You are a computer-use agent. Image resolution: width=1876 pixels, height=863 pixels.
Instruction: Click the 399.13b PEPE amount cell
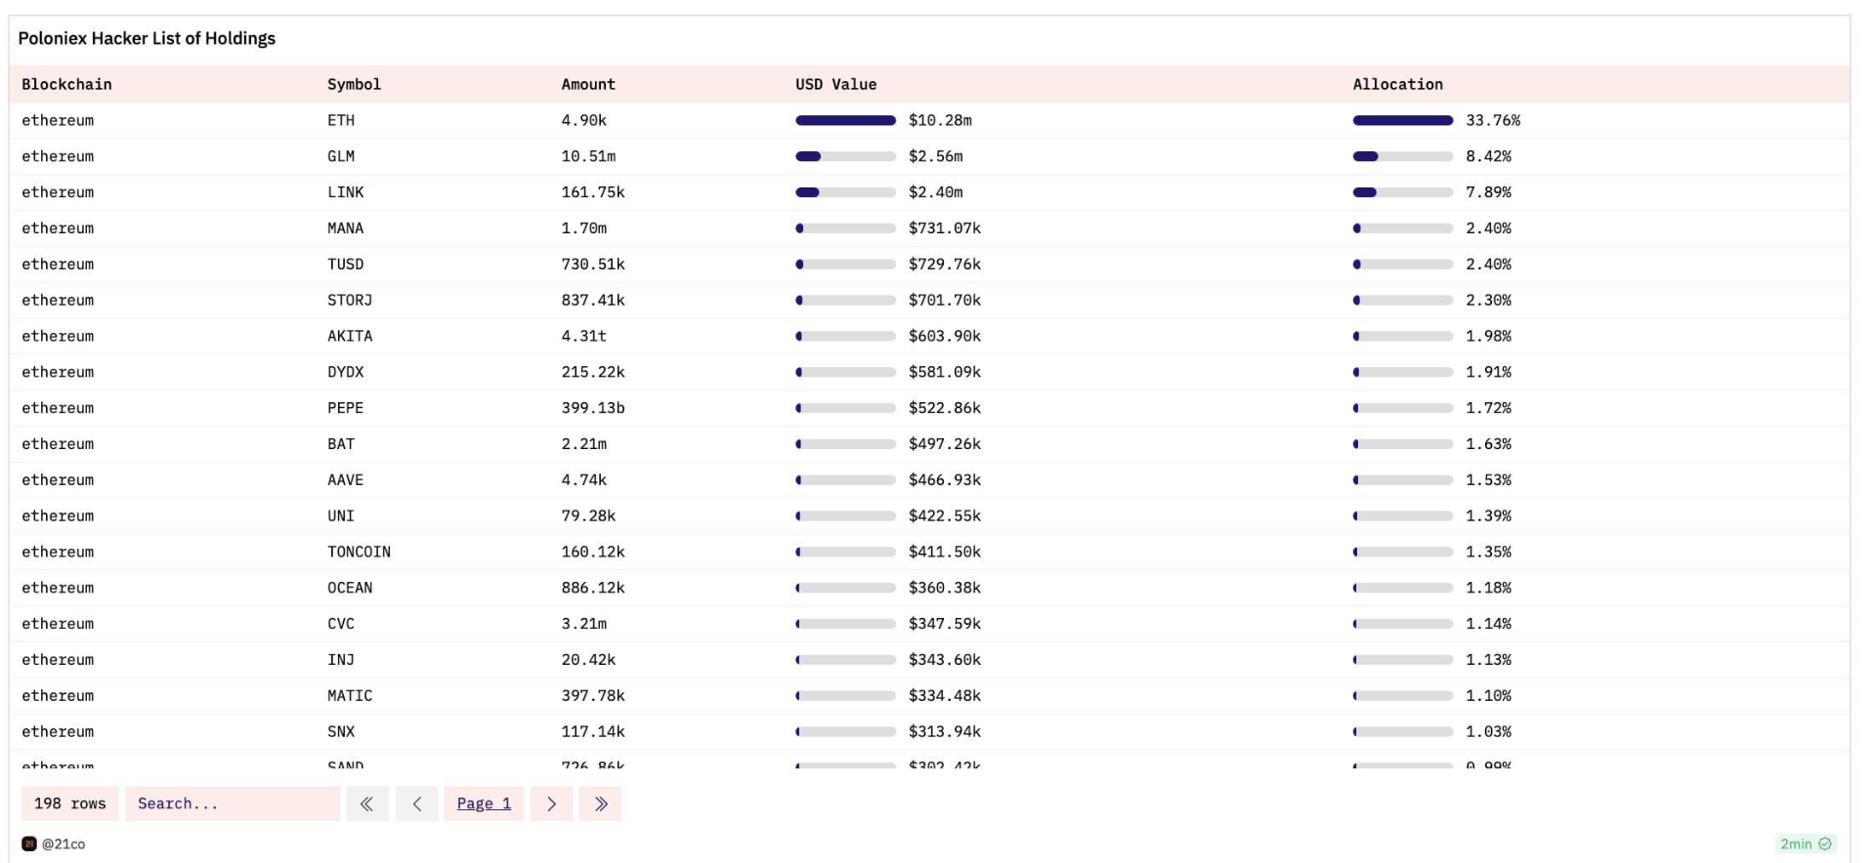[x=593, y=408]
